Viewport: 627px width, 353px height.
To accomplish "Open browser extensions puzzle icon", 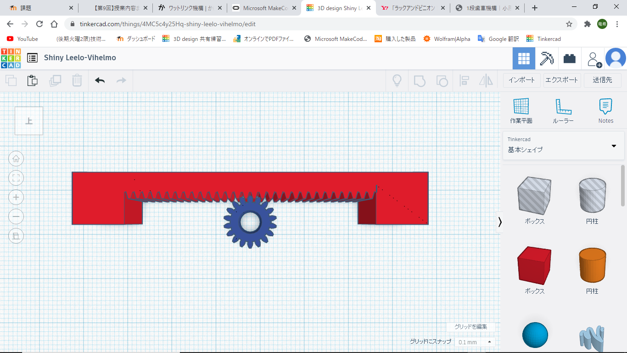I will click(587, 24).
